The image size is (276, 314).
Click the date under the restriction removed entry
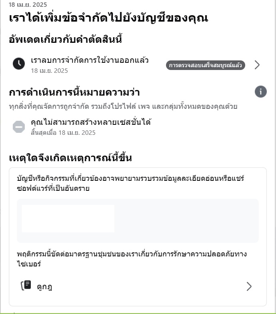(49, 71)
